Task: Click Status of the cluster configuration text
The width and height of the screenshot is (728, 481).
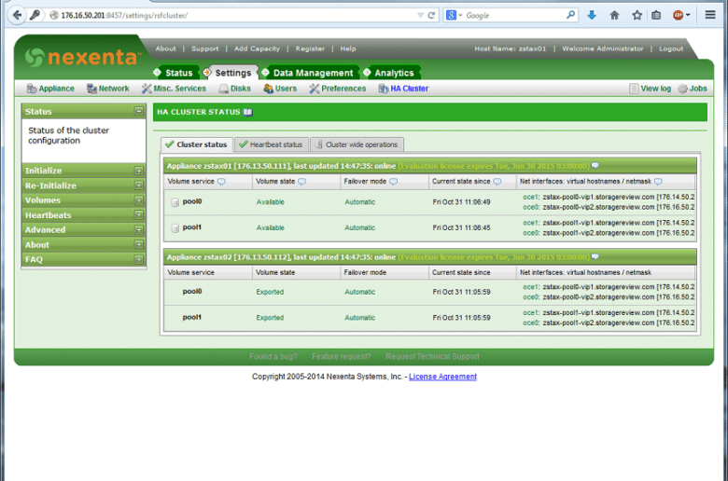Action: click(69, 135)
